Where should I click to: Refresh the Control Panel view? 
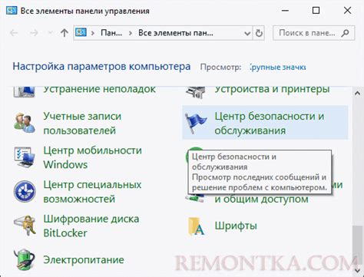click(x=259, y=33)
